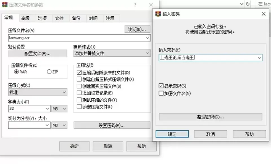
Task: Uncheck 压缩后删除原来的文件 checkbox
Action: (79, 72)
